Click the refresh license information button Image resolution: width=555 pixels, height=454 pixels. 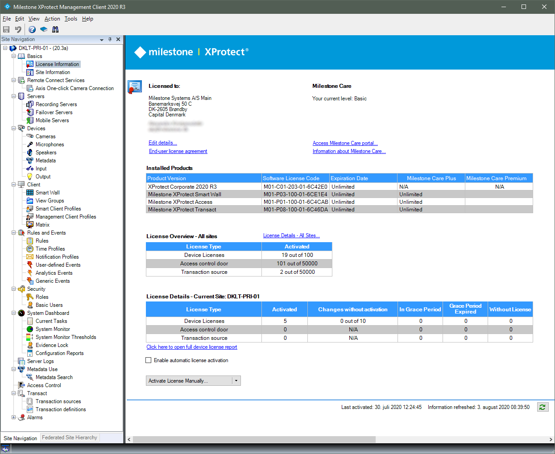[543, 407]
